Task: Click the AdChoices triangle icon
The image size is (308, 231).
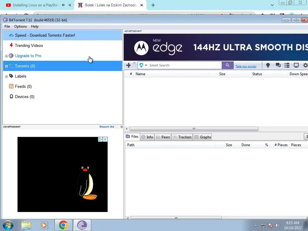Action: coord(100,139)
